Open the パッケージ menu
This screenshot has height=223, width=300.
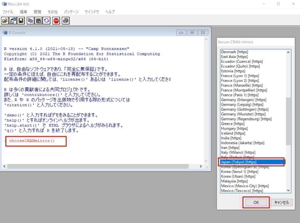coord(71,12)
